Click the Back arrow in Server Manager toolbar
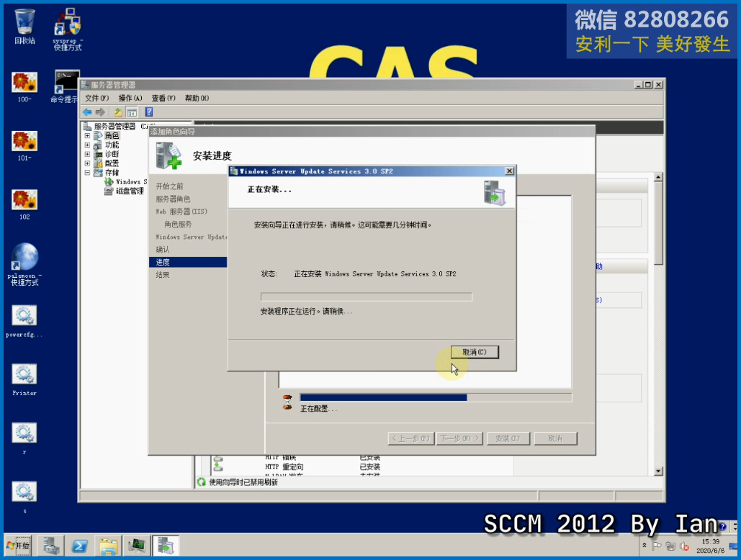 tap(87, 112)
